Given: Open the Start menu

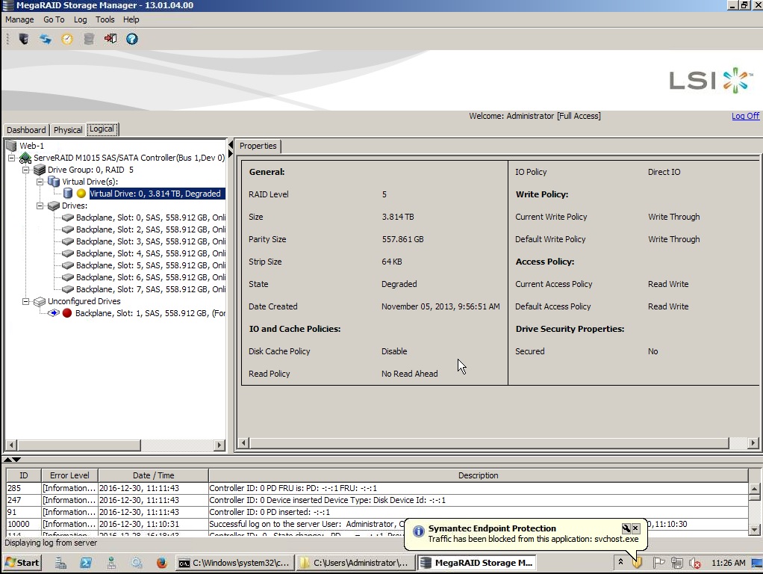Looking at the screenshot, I should [x=22, y=563].
